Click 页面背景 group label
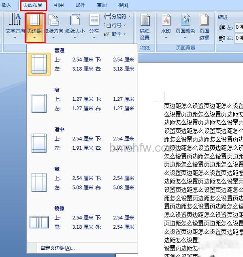Image resolution: width=243 pixels, height=257 pixels. [x=185, y=48]
